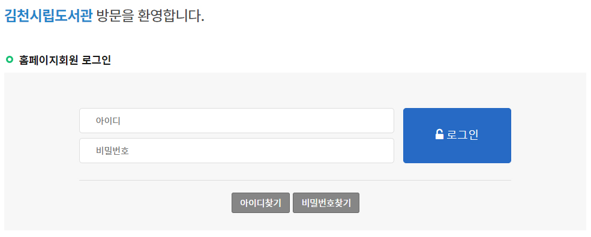Image resolution: width=591 pixels, height=237 pixels.
Task: Click the 비밀번호 placeholder text
Action: 112,151
